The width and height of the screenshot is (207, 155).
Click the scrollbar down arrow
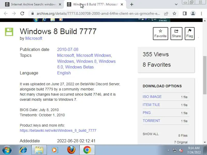(205, 142)
